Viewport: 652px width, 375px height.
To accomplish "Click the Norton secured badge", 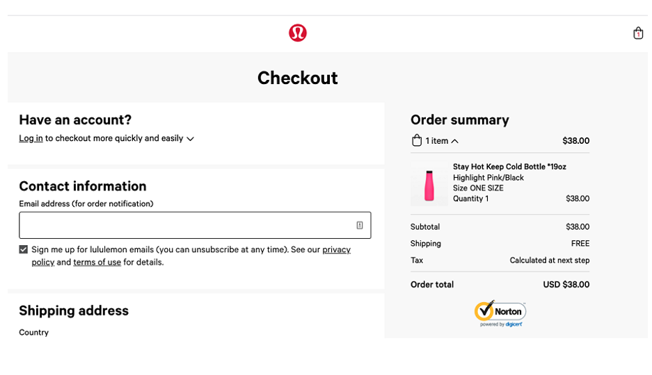I will 500,313.
